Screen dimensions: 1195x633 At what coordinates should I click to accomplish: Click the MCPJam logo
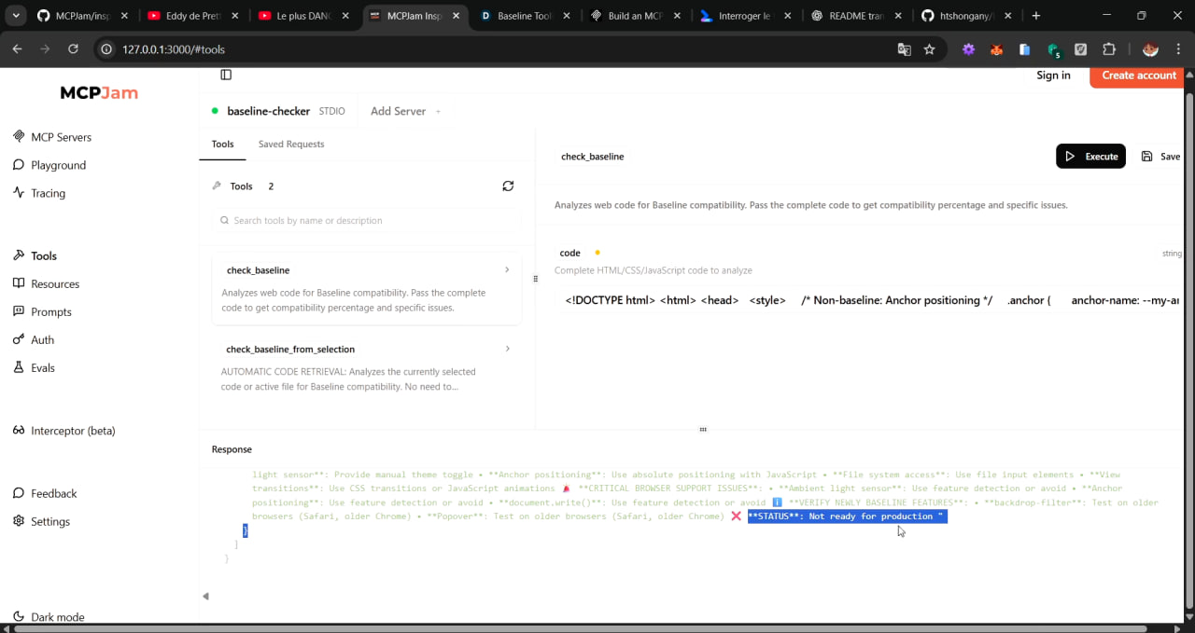tap(99, 92)
